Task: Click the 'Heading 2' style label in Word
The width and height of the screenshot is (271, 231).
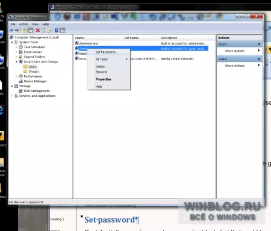Action: point(57,219)
